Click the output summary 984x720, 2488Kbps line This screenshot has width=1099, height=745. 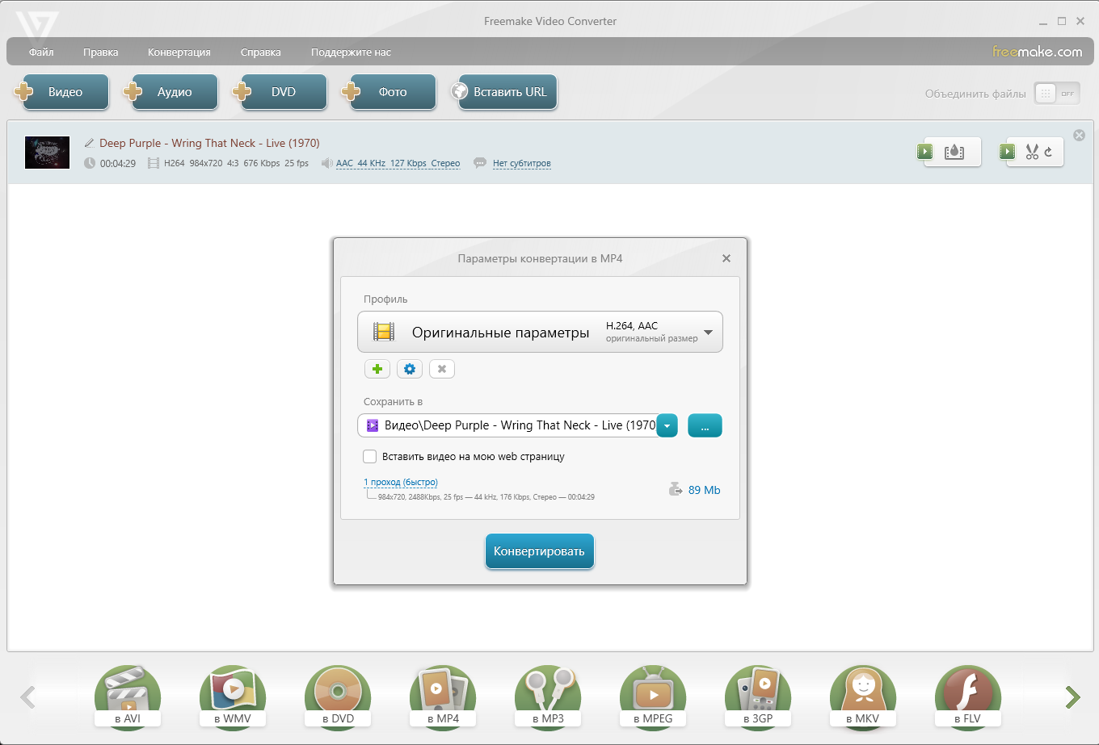[486, 497]
